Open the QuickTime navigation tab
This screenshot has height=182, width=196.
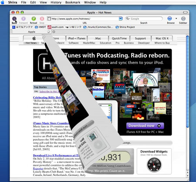119,38
